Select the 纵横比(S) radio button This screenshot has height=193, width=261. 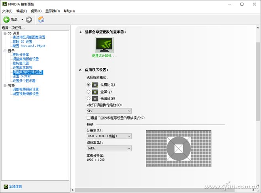click(x=89, y=85)
